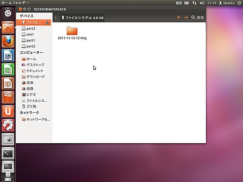Open the session power menu icon
The width and height of the screenshot is (243, 182).
click(239, 3)
